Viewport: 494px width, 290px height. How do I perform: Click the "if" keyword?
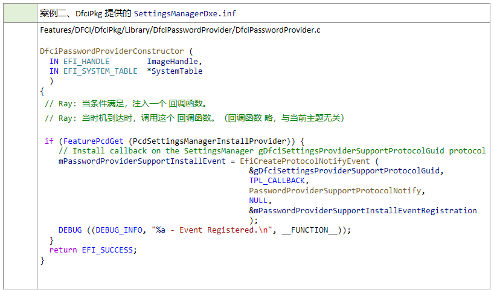(x=49, y=141)
